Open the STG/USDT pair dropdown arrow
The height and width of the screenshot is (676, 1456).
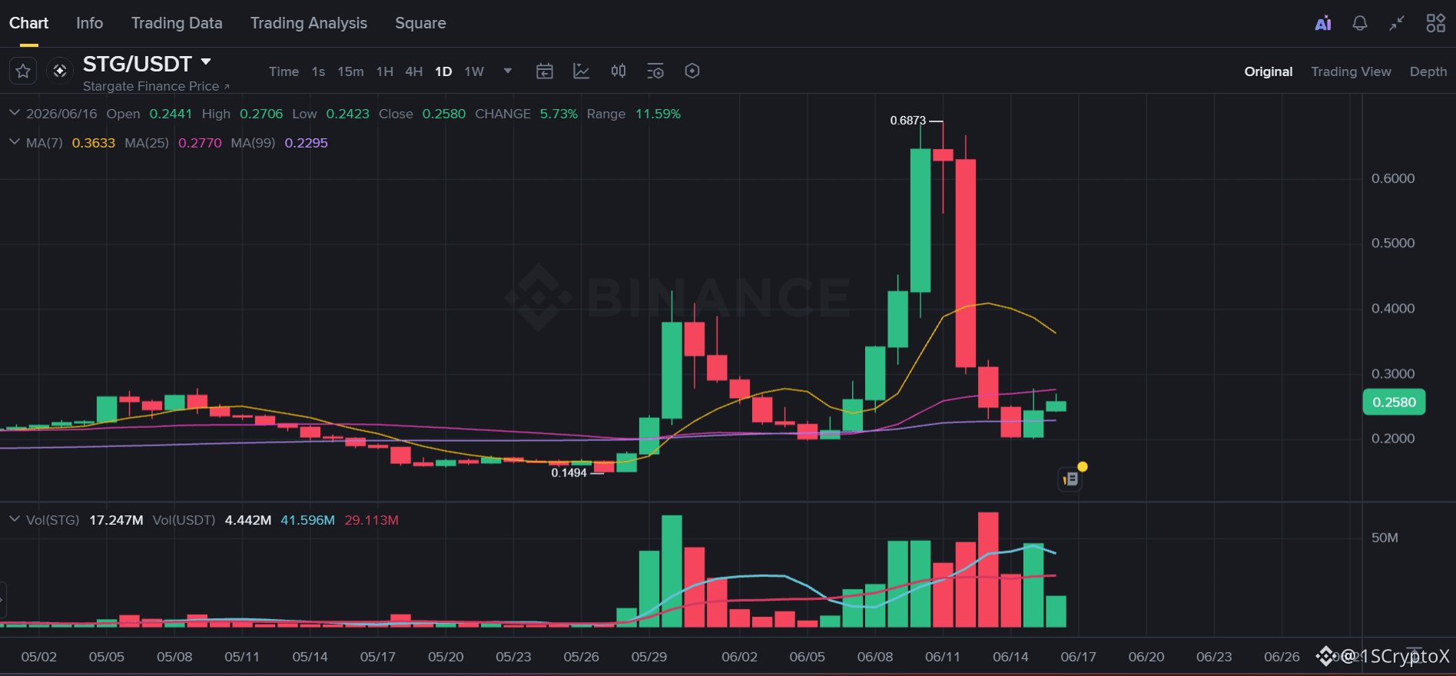pos(206,61)
